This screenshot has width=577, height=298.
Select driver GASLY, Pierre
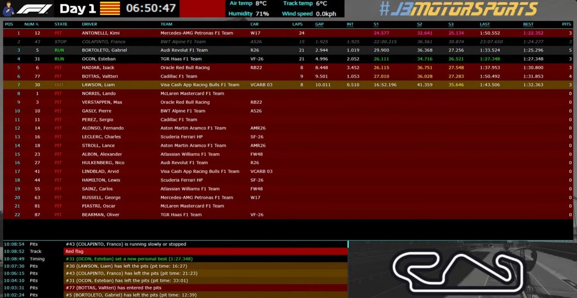pyautogui.click(x=97, y=111)
